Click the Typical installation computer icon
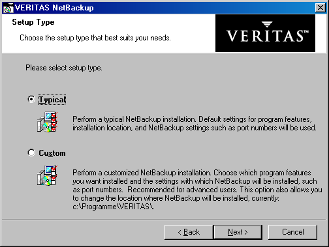Screen dimensions: 329x247 point(47,122)
